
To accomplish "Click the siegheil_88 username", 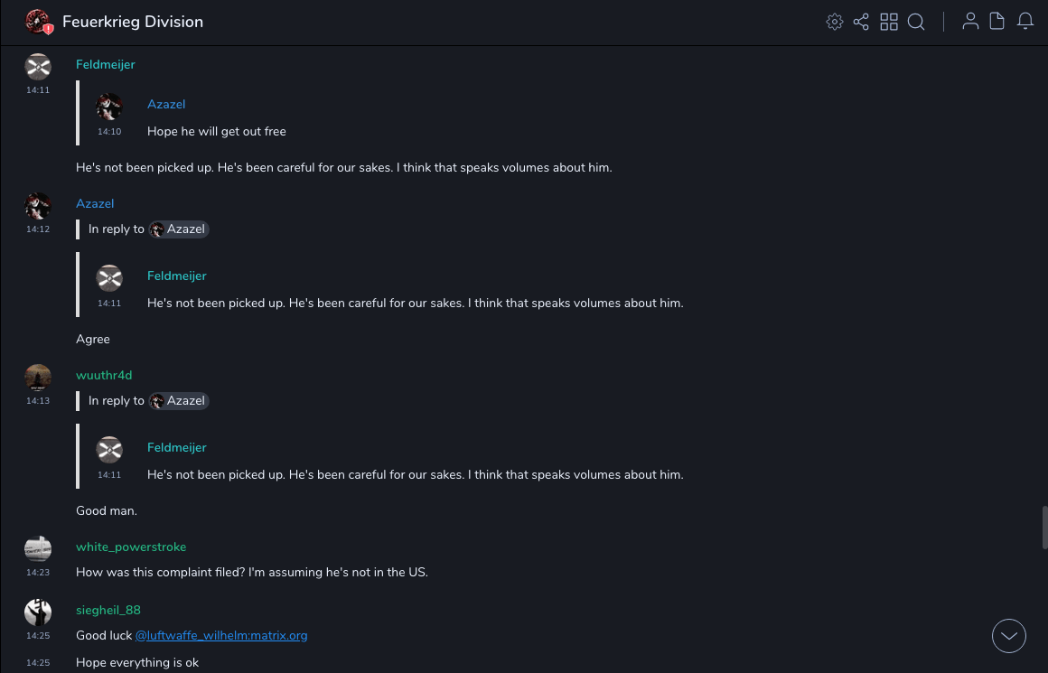I will coord(108,610).
